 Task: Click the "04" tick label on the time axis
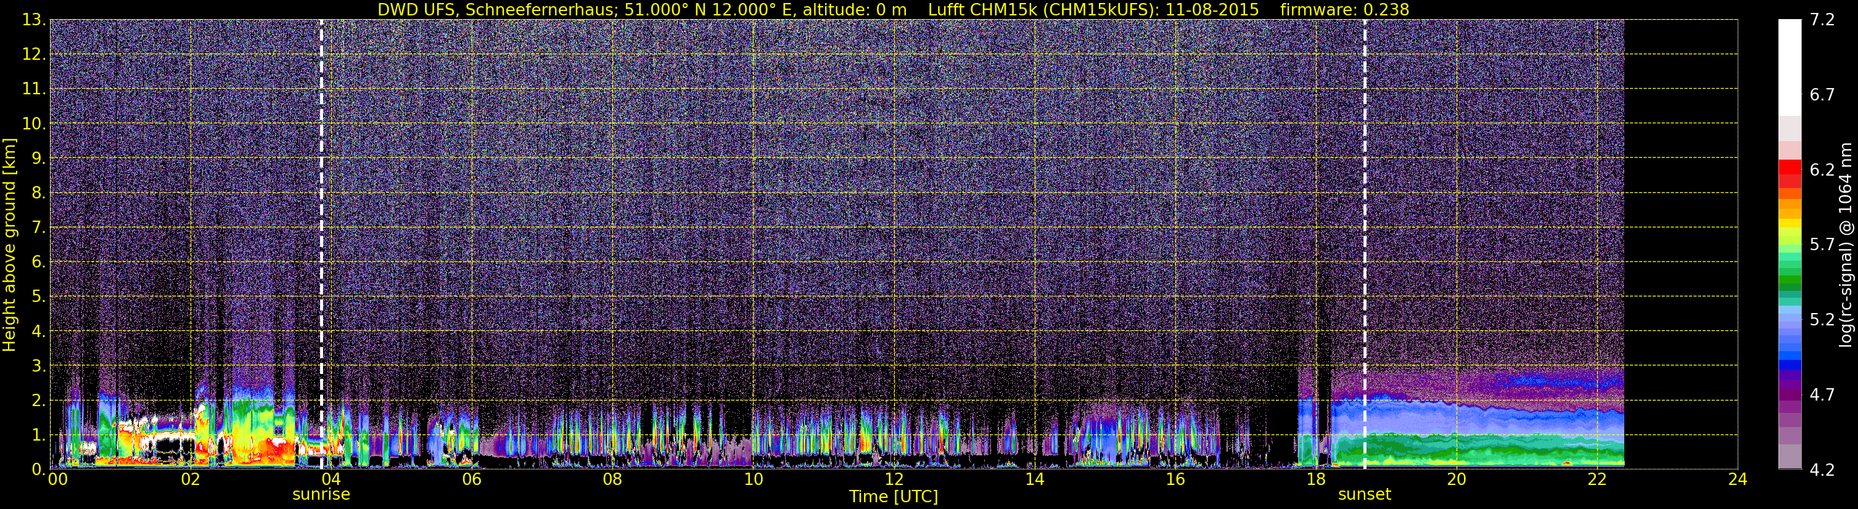tap(331, 480)
